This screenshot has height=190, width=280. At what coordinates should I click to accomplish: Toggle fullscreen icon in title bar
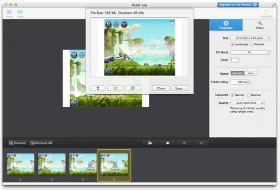coord(274,5)
